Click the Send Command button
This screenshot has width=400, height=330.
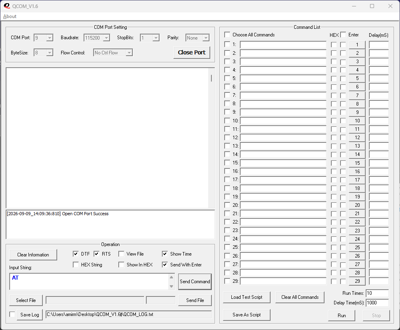tap(195, 282)
